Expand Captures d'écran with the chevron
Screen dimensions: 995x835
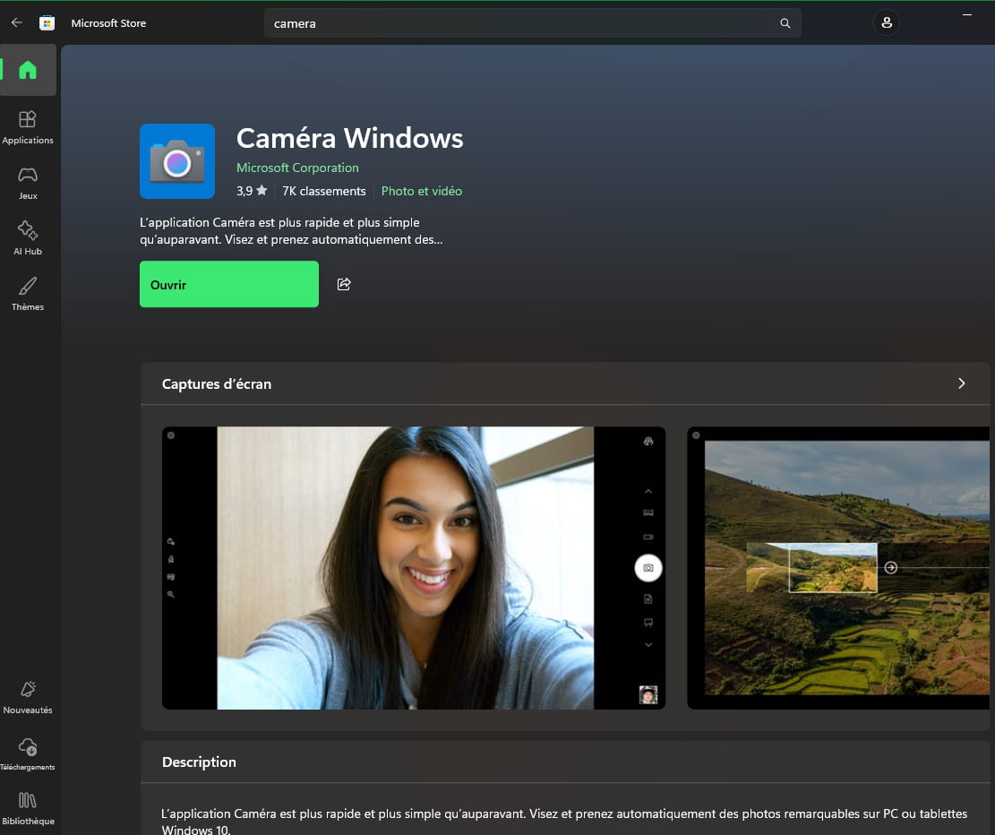tap(961, 383)
